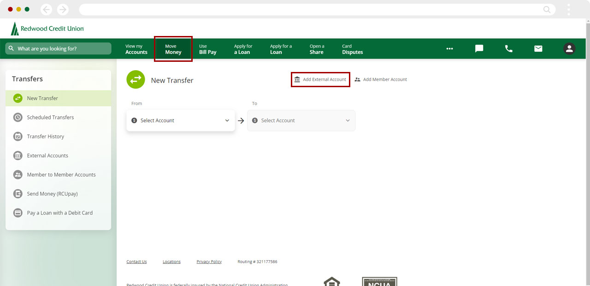Select Send Money (RCUpay) in sidebar
This screenshot has width=590, height=286.
[58, 194]
